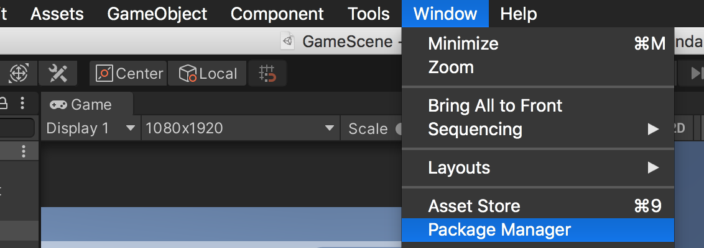This screenshot has width=704, height=248.
Task: Open the three-dot panel options menu beside lock
Action: click(x=22, y=104)
